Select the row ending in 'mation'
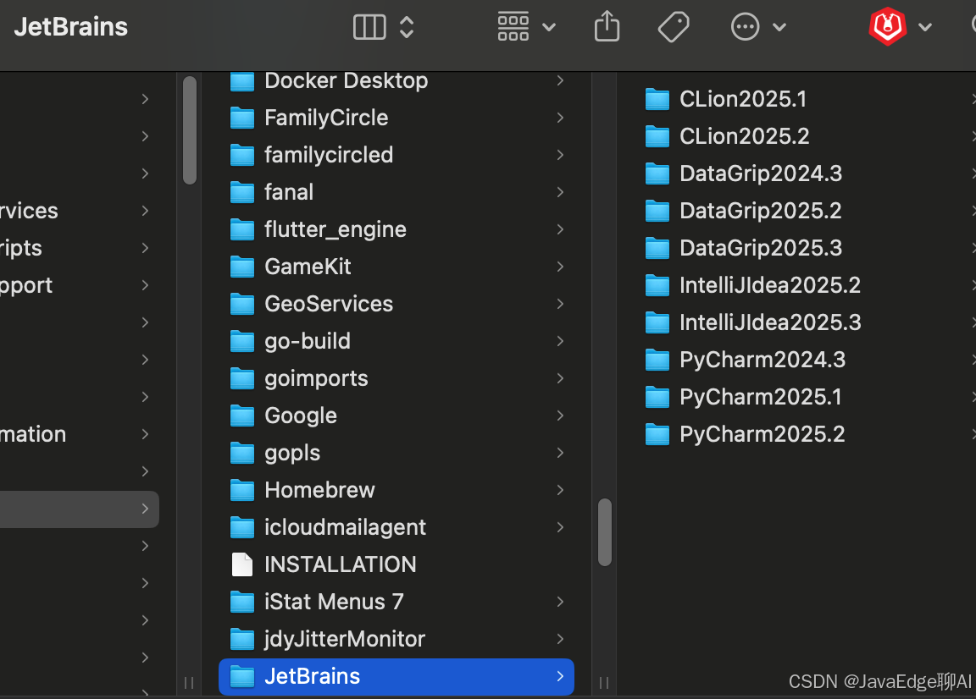This screenshot has height=699, width=976. click(79, 435)
